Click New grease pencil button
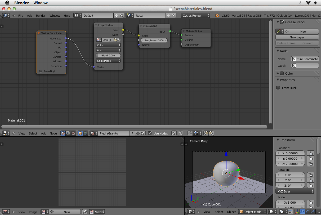The width and height of the screenshot is (321, 215). pyautogui.click(x=302, y=31)
